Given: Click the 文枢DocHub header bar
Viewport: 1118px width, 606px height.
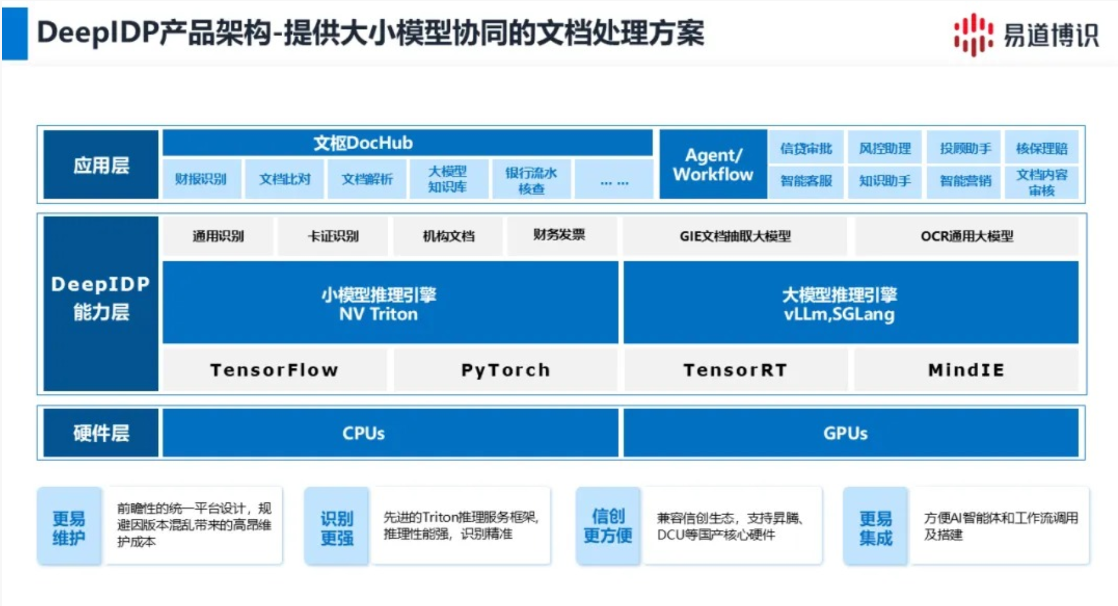Looking at the screenshot, I should coord(407,143).
